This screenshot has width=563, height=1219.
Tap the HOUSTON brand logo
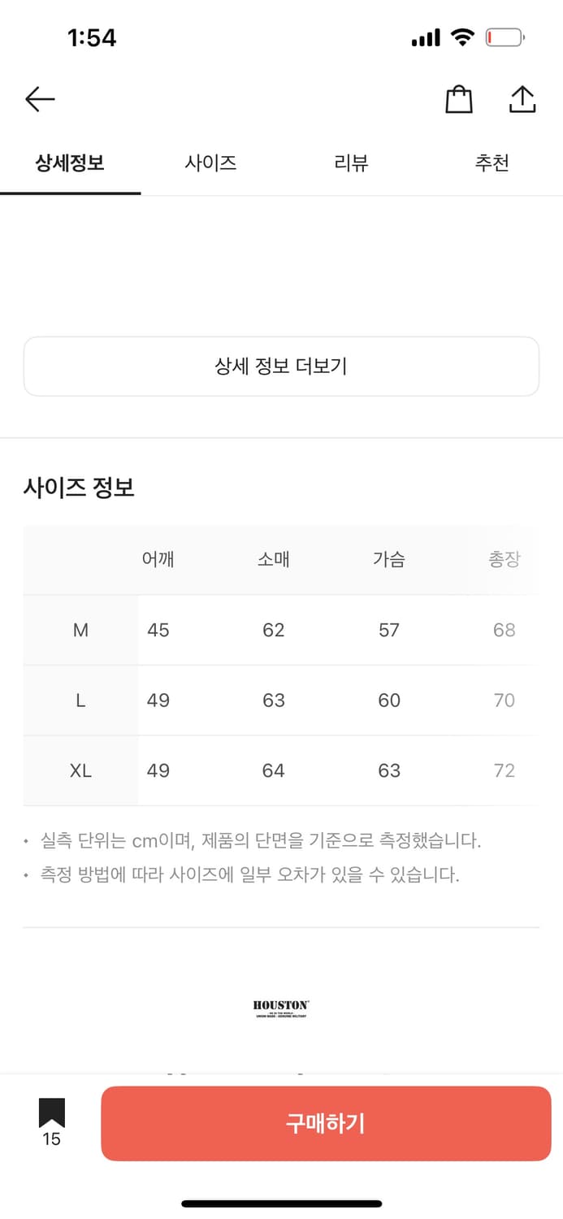point(281,1009)
